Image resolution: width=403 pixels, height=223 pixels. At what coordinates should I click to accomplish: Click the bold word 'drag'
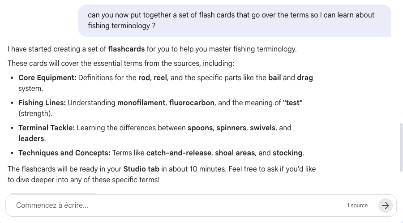(304, 77)
